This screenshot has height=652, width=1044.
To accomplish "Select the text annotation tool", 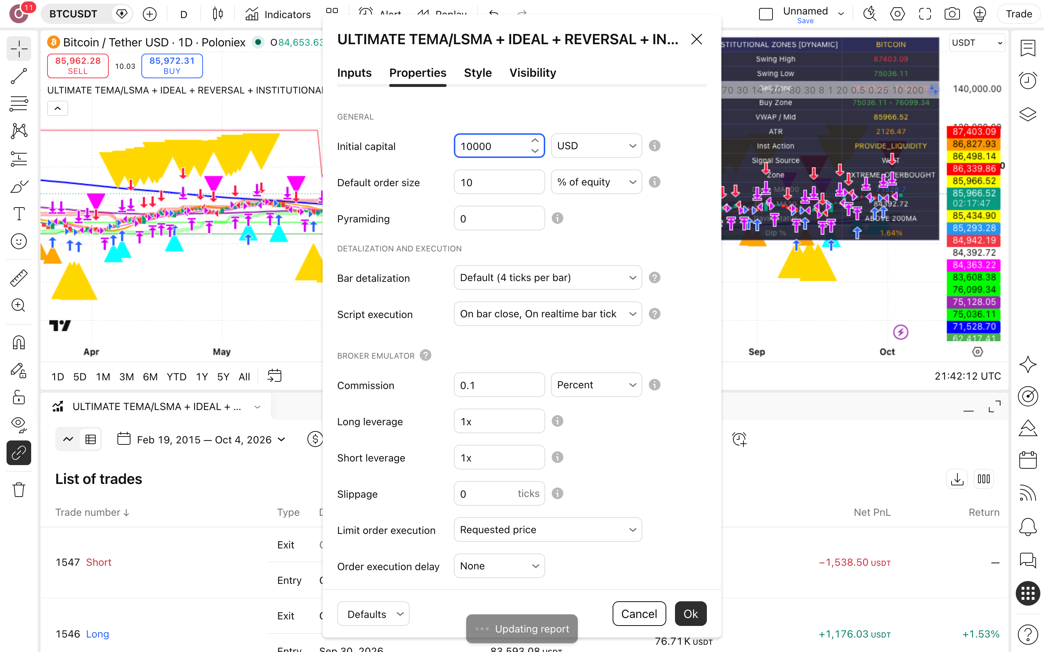I will 18,213.
